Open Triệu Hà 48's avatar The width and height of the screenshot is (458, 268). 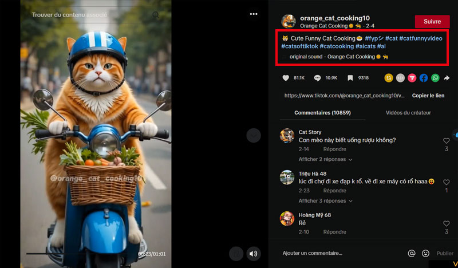pos(287,177)
